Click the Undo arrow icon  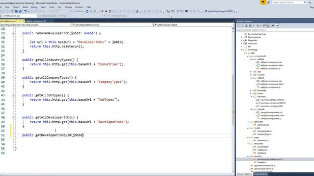(26, 11)
